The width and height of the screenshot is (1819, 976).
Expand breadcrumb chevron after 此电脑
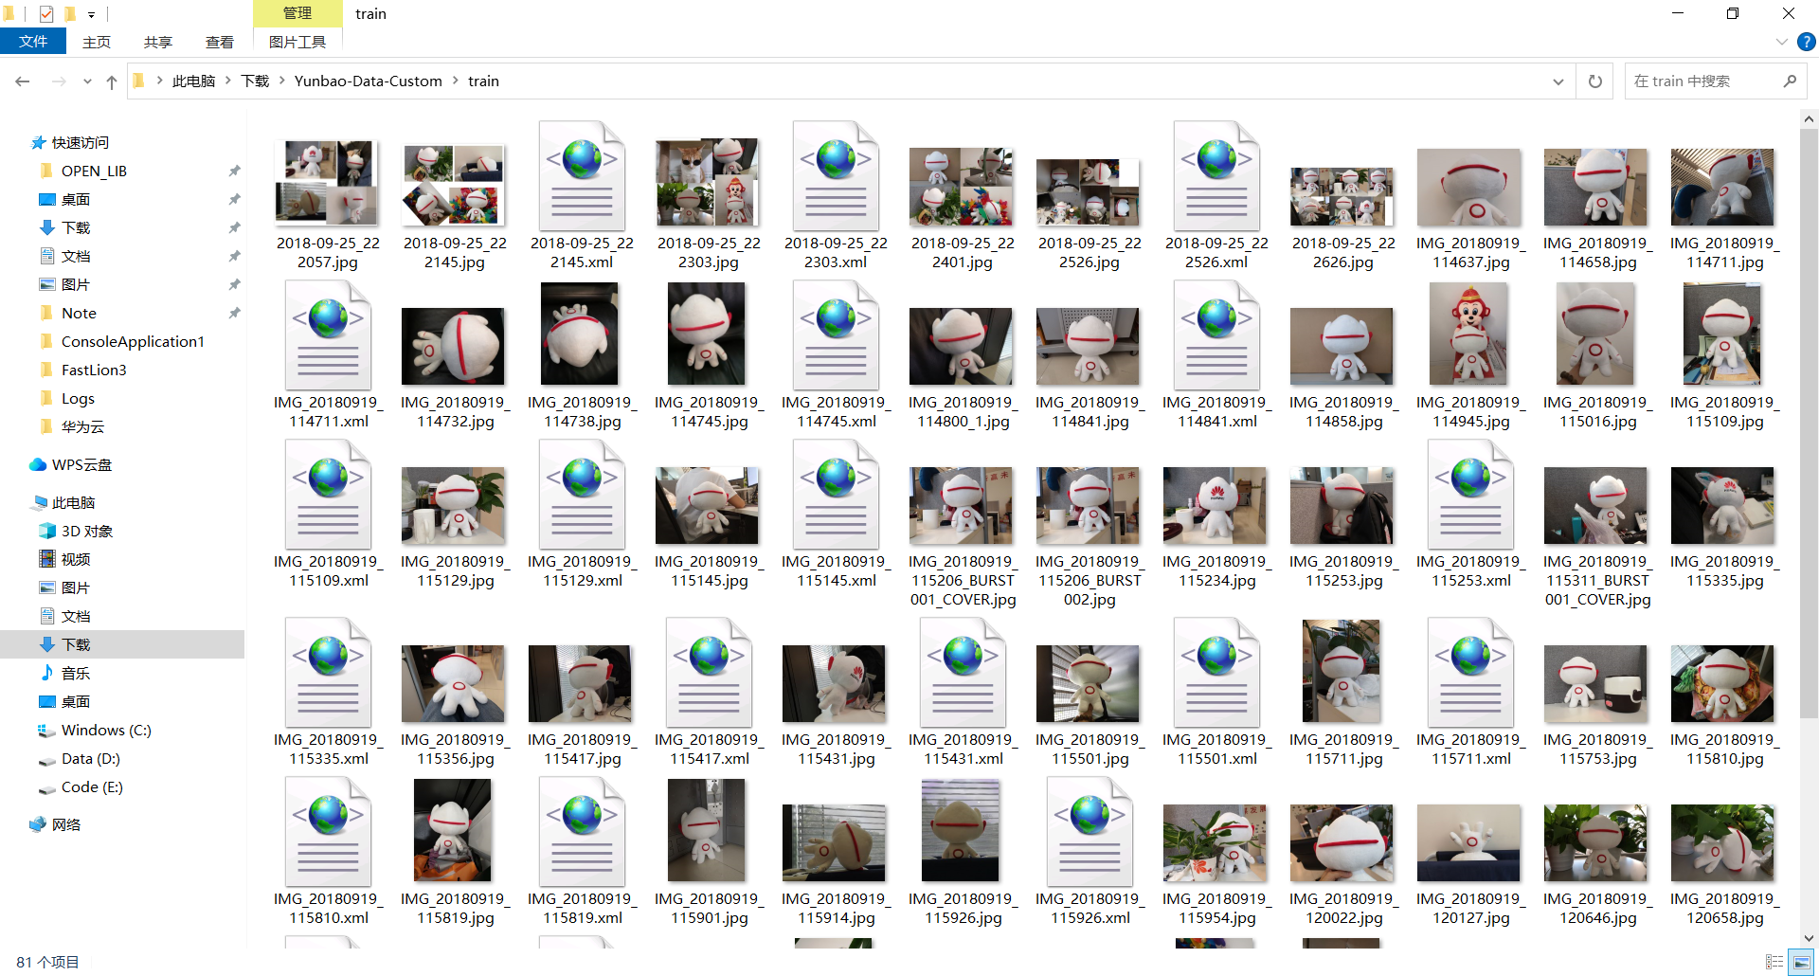(228, 81)
